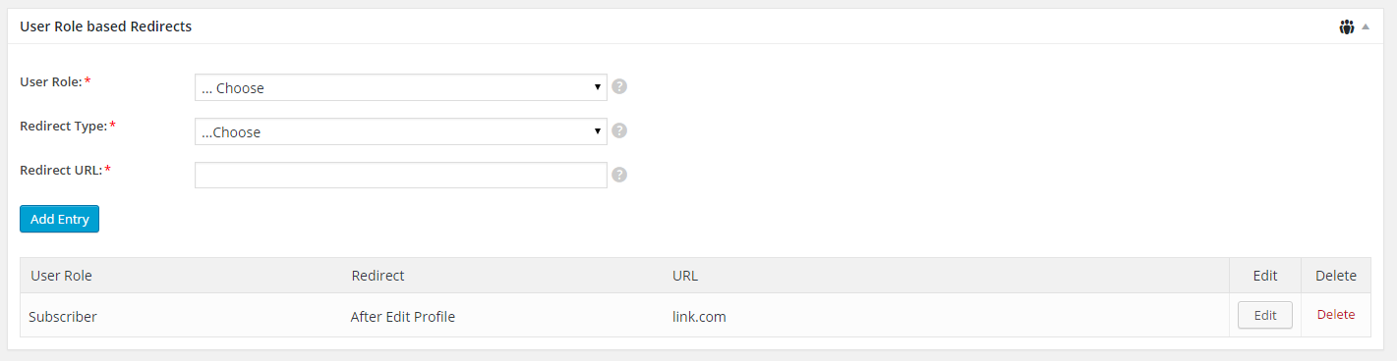The height and width of the screenshot is (361, 1397).
Task: Click the Add Entry button
Action: click(59, 219)
